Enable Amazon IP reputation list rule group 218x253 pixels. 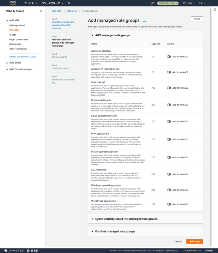coord(169,72)
